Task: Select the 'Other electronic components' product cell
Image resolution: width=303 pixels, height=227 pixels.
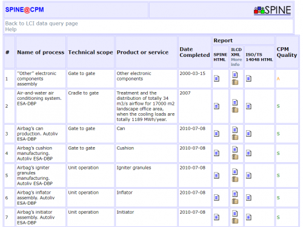Action: click(146, 79)
